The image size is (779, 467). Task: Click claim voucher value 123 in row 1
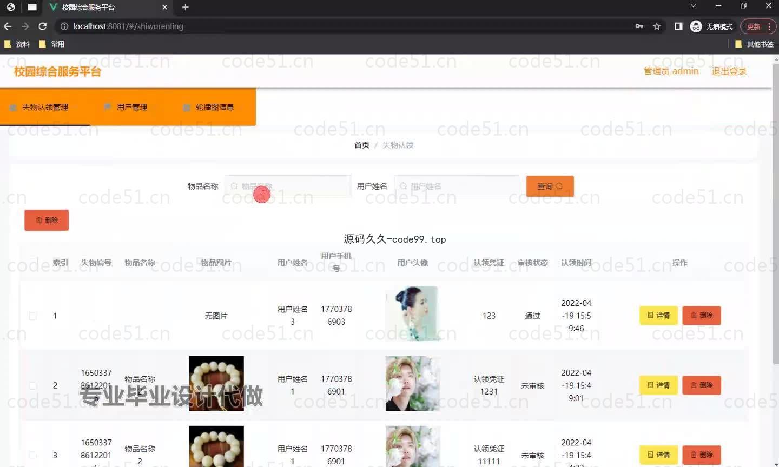[x=489, y=316]
